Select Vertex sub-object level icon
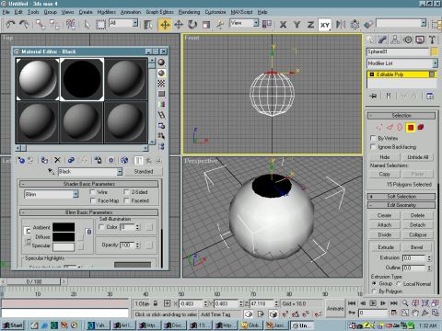Viewport: 442px width, 331px height. pyautogui.click(x=379, y=127)
